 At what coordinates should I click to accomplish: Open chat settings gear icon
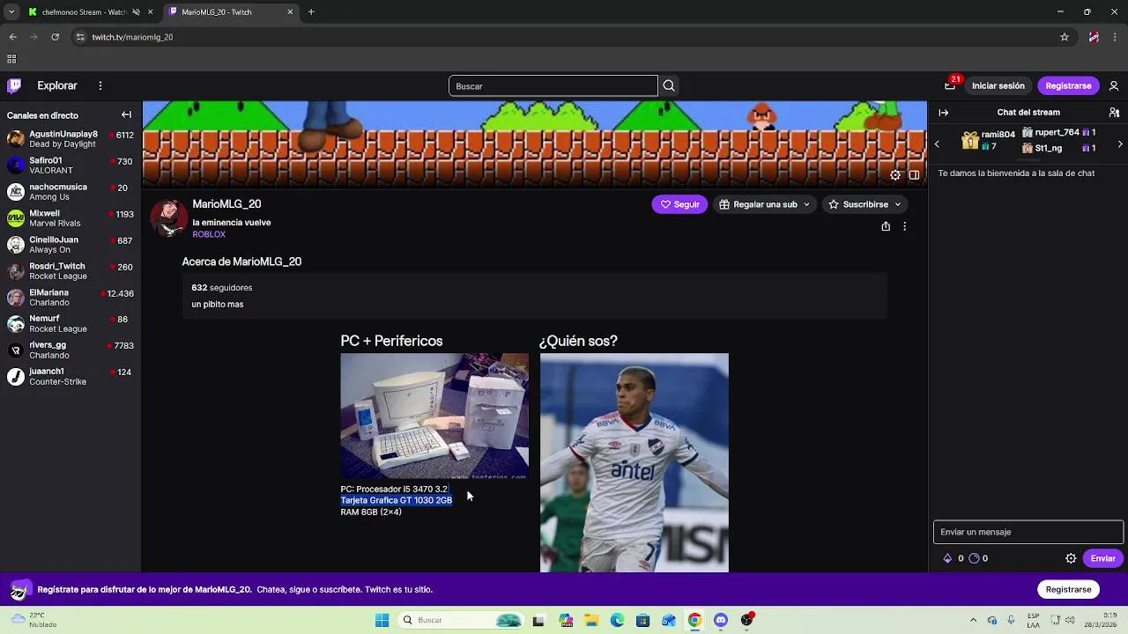1071,558
